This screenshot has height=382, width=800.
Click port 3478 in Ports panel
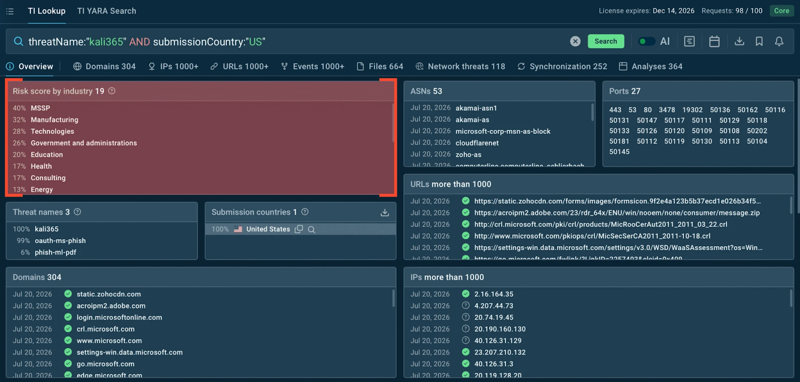coord(666,110)
